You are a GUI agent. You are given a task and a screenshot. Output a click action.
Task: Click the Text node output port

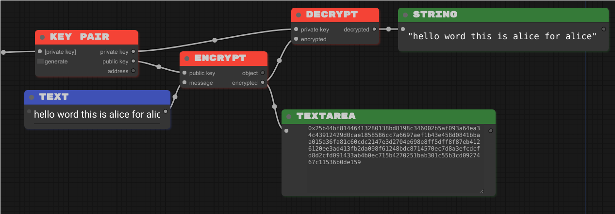[x=166, y=111]
